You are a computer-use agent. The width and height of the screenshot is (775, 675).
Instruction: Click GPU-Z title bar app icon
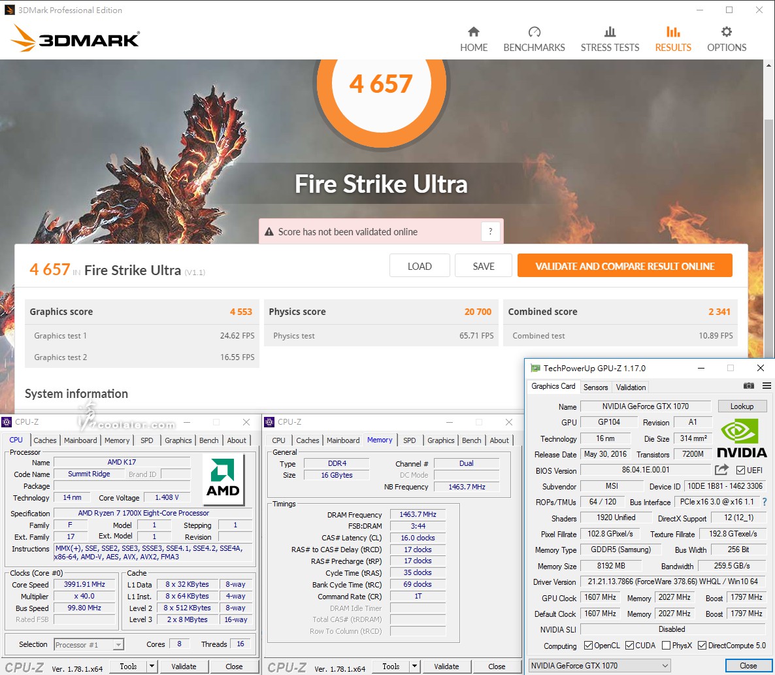click(535, 368)
